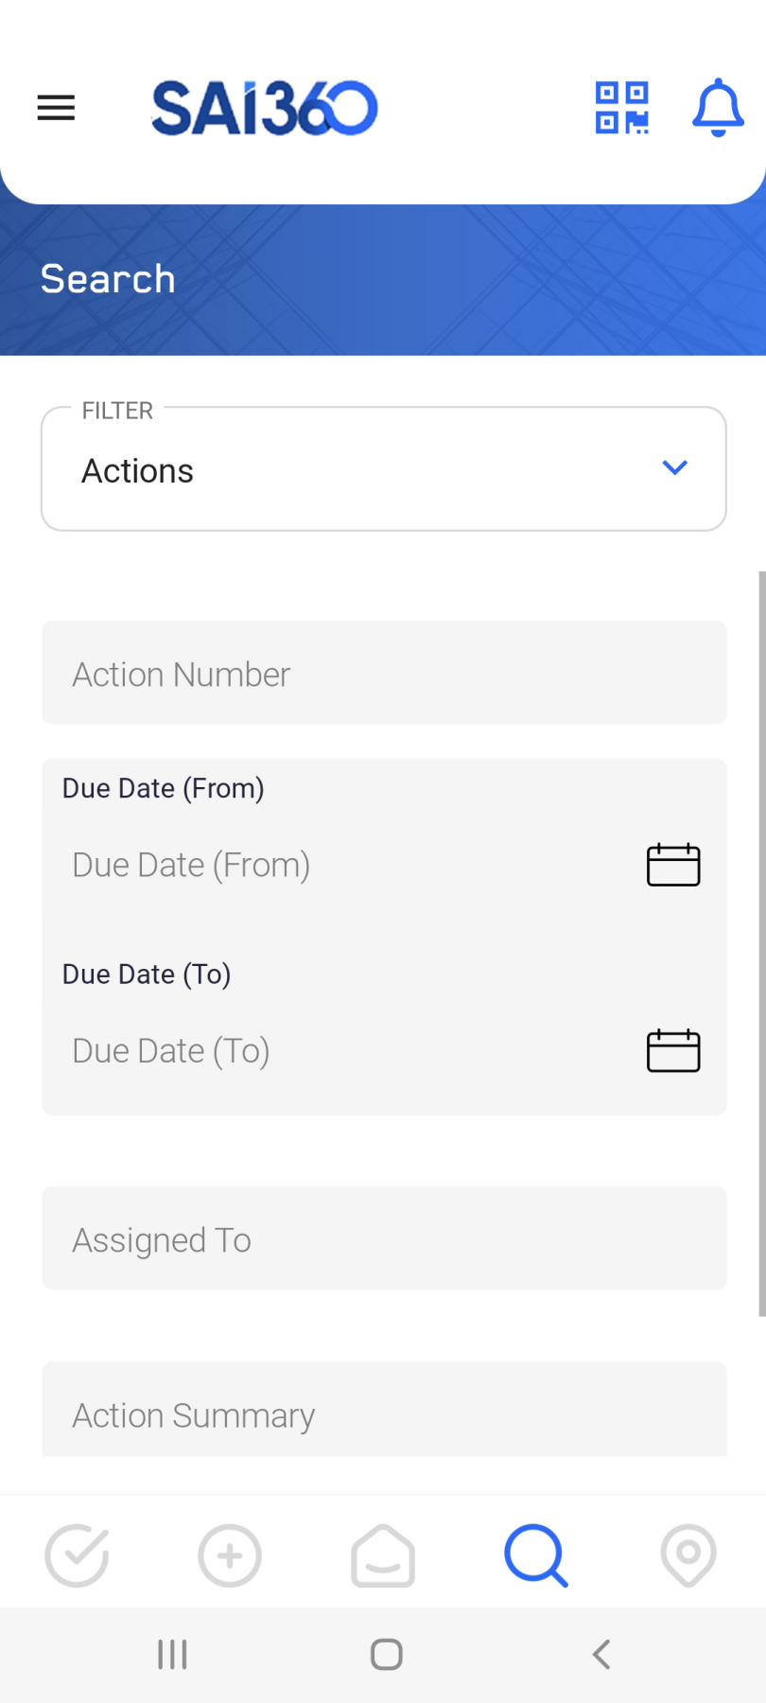Open calendar picker for Due Date (From)
The width and height of the screenshot is (766, 1703).
(x=673, y=865)
